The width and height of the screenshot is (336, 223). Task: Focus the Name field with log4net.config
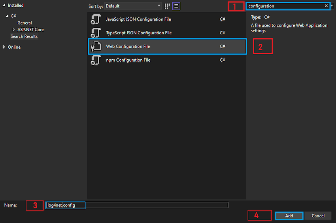click(137, 205)
